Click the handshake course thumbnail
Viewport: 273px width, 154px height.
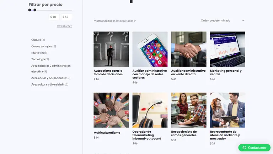(x=188, y=49)
